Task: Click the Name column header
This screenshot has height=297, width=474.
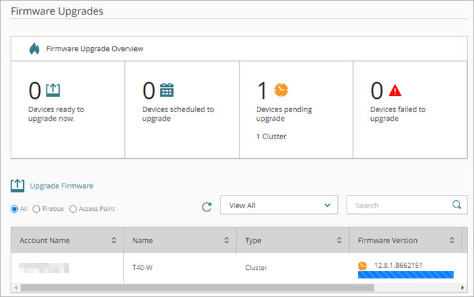Action: click(143, 241)
